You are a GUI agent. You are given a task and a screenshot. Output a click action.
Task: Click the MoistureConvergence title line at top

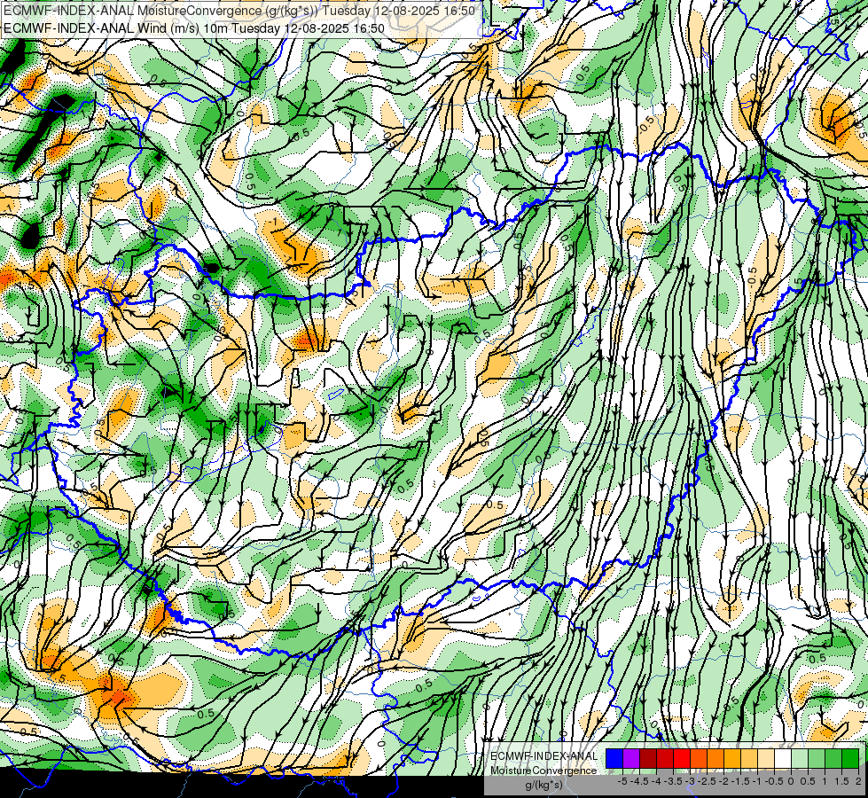click(x=239, y=11)
